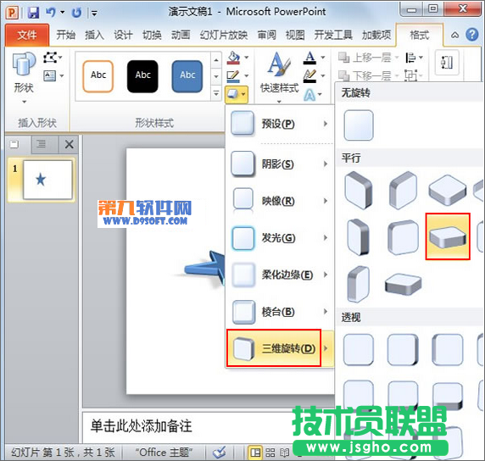Switch to Normal view in status bar
Viewport: 485px width, 461px height.
point(255,453)
